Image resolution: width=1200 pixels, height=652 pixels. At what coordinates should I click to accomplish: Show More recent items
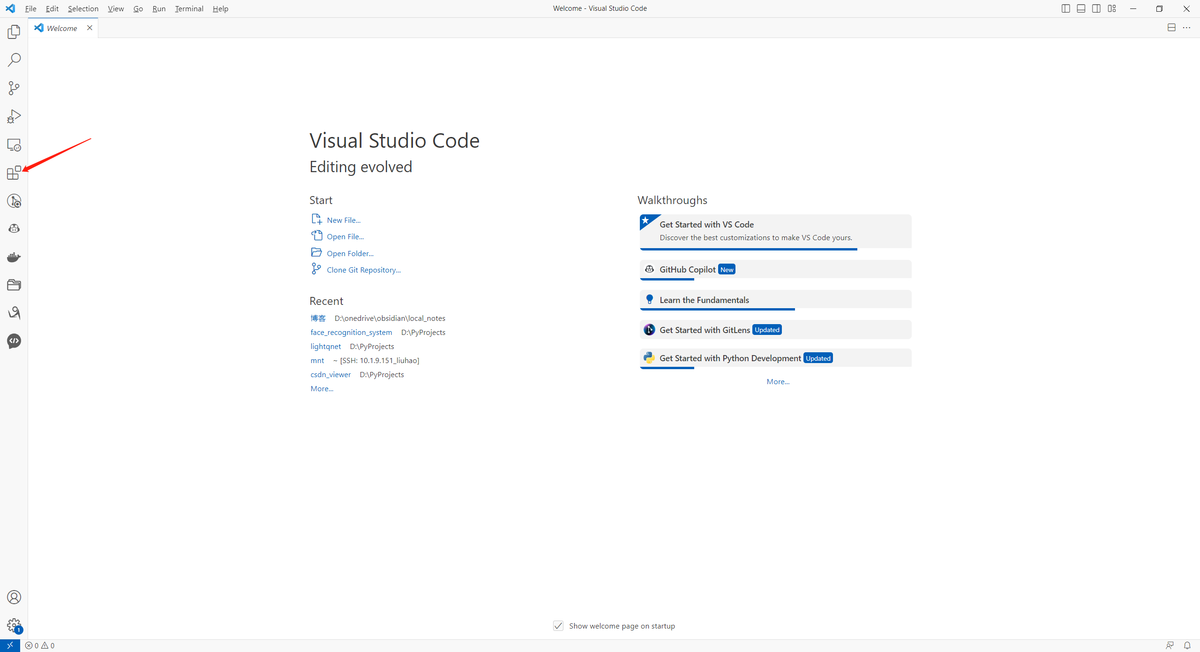322,388
